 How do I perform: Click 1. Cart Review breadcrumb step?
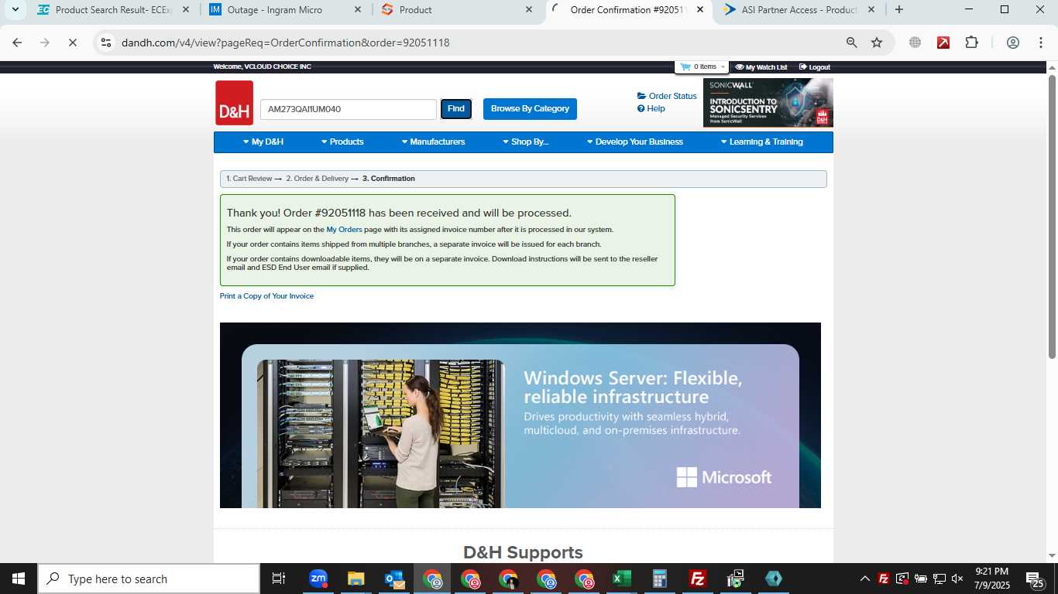point(249,179)
